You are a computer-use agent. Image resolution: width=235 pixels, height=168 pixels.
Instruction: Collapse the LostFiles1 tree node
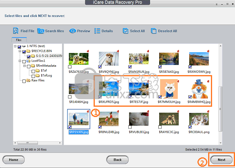(x=20, y=61)
